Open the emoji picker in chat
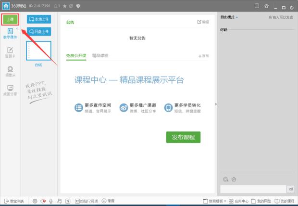Viewport: 298px width, 206px height. click(225, 180)
